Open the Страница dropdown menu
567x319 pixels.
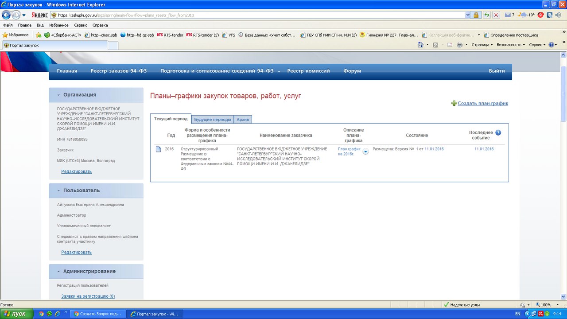tap(482, 45)
